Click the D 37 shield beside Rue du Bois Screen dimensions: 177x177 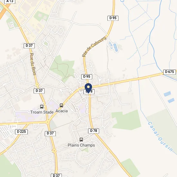(29, 46)
